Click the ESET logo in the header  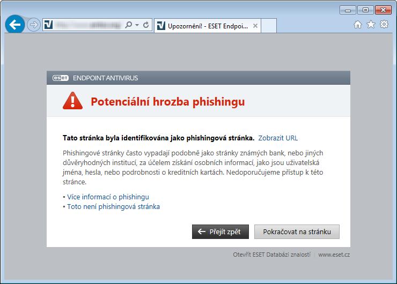tap(61, 78)
